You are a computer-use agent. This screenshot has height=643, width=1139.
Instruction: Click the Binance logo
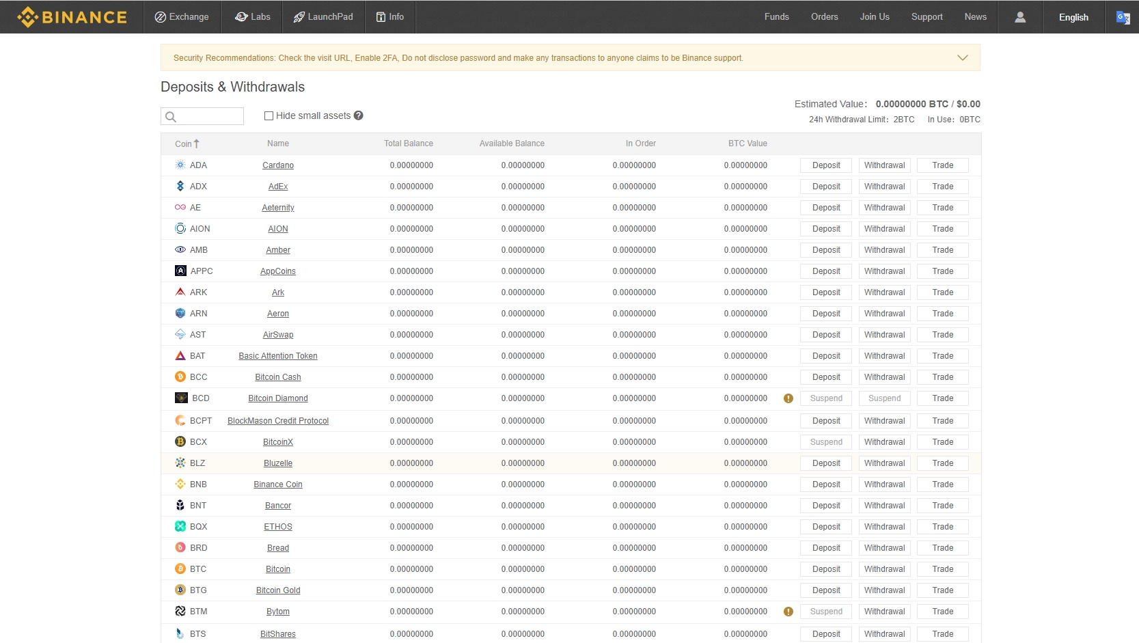pos(72,17)
